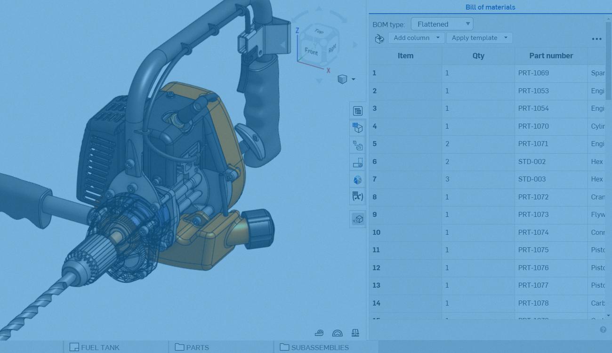Click the BOM export icon beside Add column
The width and height of the screenshot is (612, 353).
[x=379, y=39]
